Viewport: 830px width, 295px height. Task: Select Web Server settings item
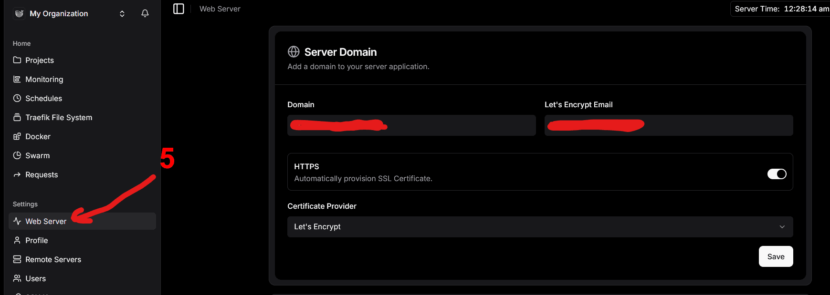tap(46, 221)
